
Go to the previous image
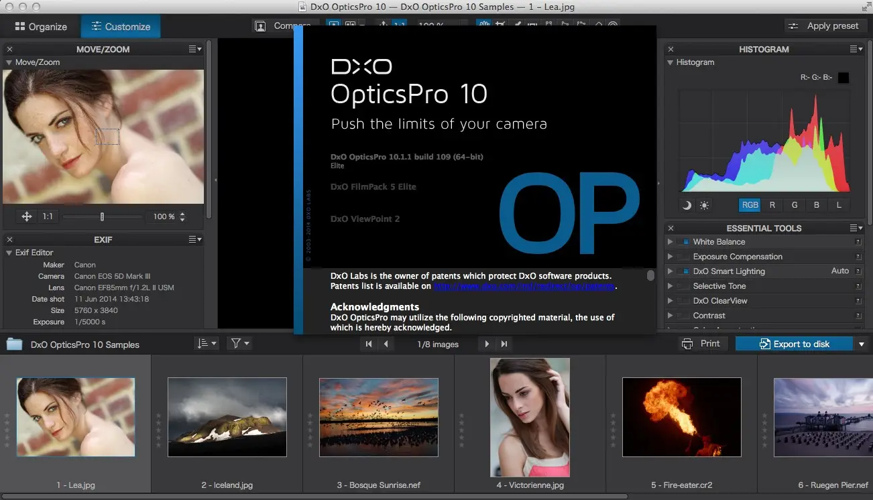click(x=386, y=344)
